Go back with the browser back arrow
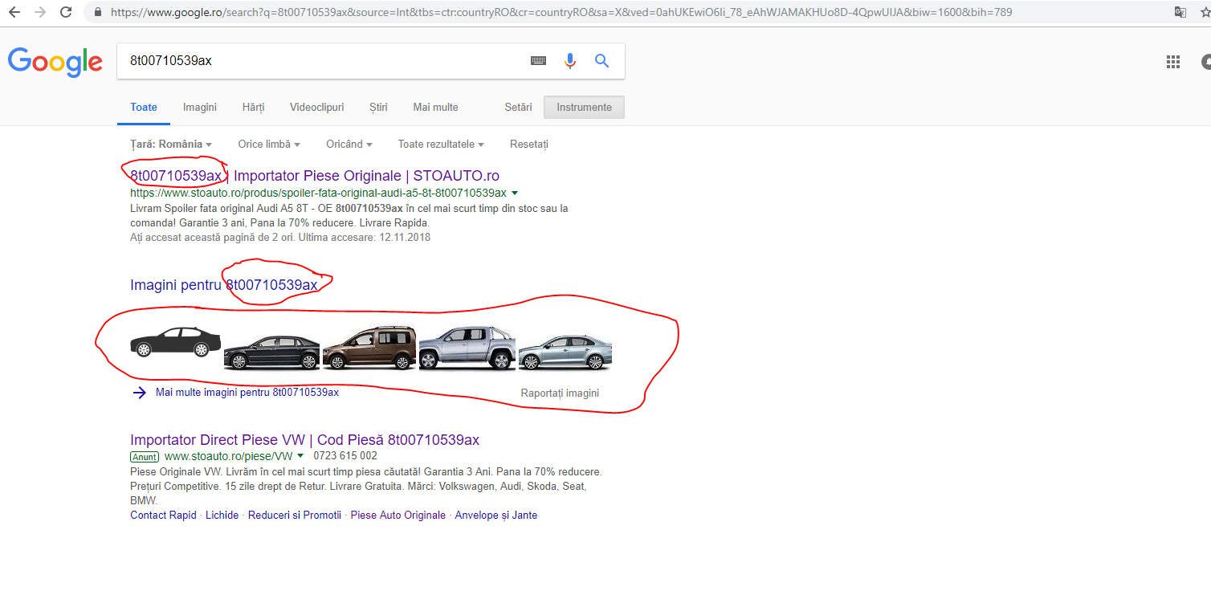Viewport: 1211px width, 591px height. pyautogui.click(x=14, y=12)
